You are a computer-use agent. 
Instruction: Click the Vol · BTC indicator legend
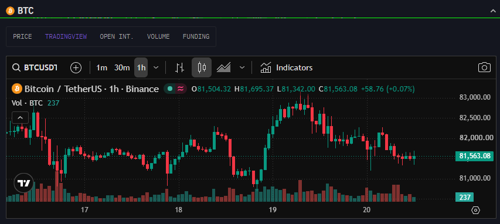coord(36,103)
